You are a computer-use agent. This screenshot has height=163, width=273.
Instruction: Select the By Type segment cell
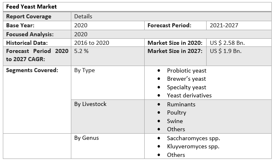(x=84, y=70)
